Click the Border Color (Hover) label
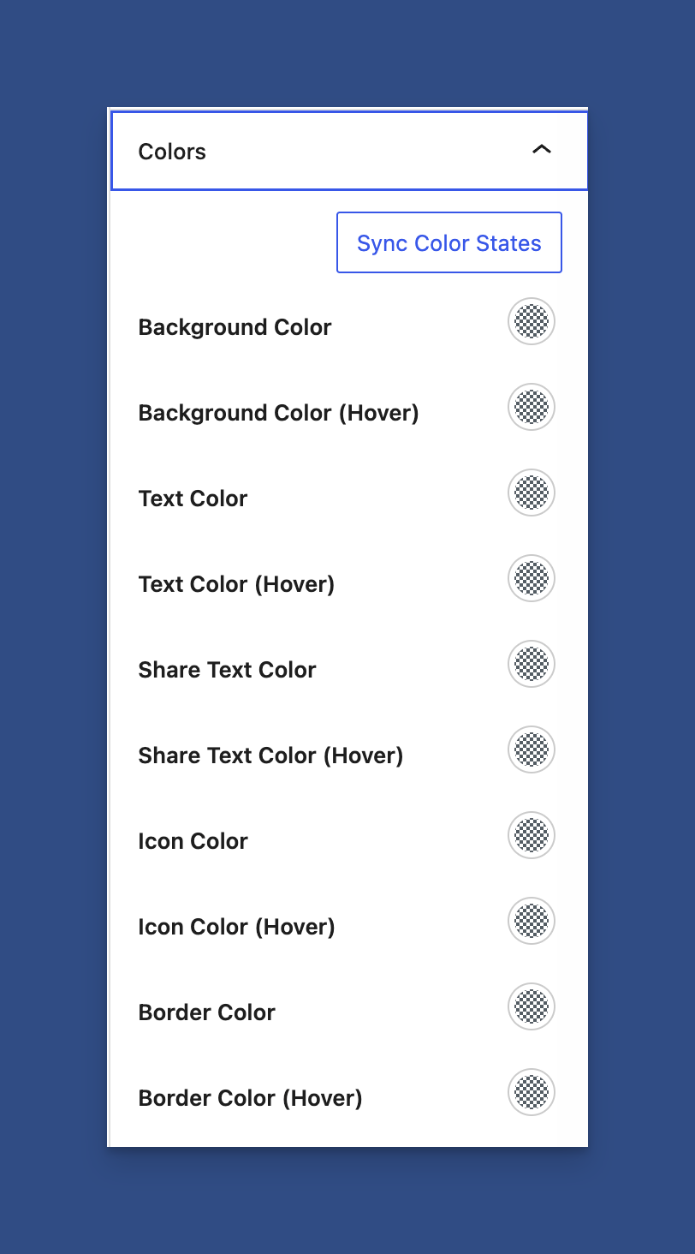Image resolution: width=695 pixels, height=1254 pixels. pyautogui.click(x=250, y=1098)
